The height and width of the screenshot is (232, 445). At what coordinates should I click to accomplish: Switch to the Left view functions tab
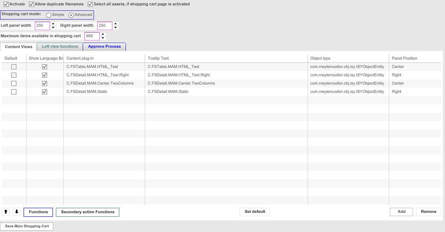pyautogui.click(x=60, y=46)
